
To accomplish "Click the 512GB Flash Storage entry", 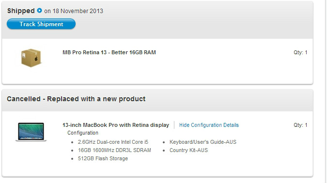I will [x=103, y=158].
